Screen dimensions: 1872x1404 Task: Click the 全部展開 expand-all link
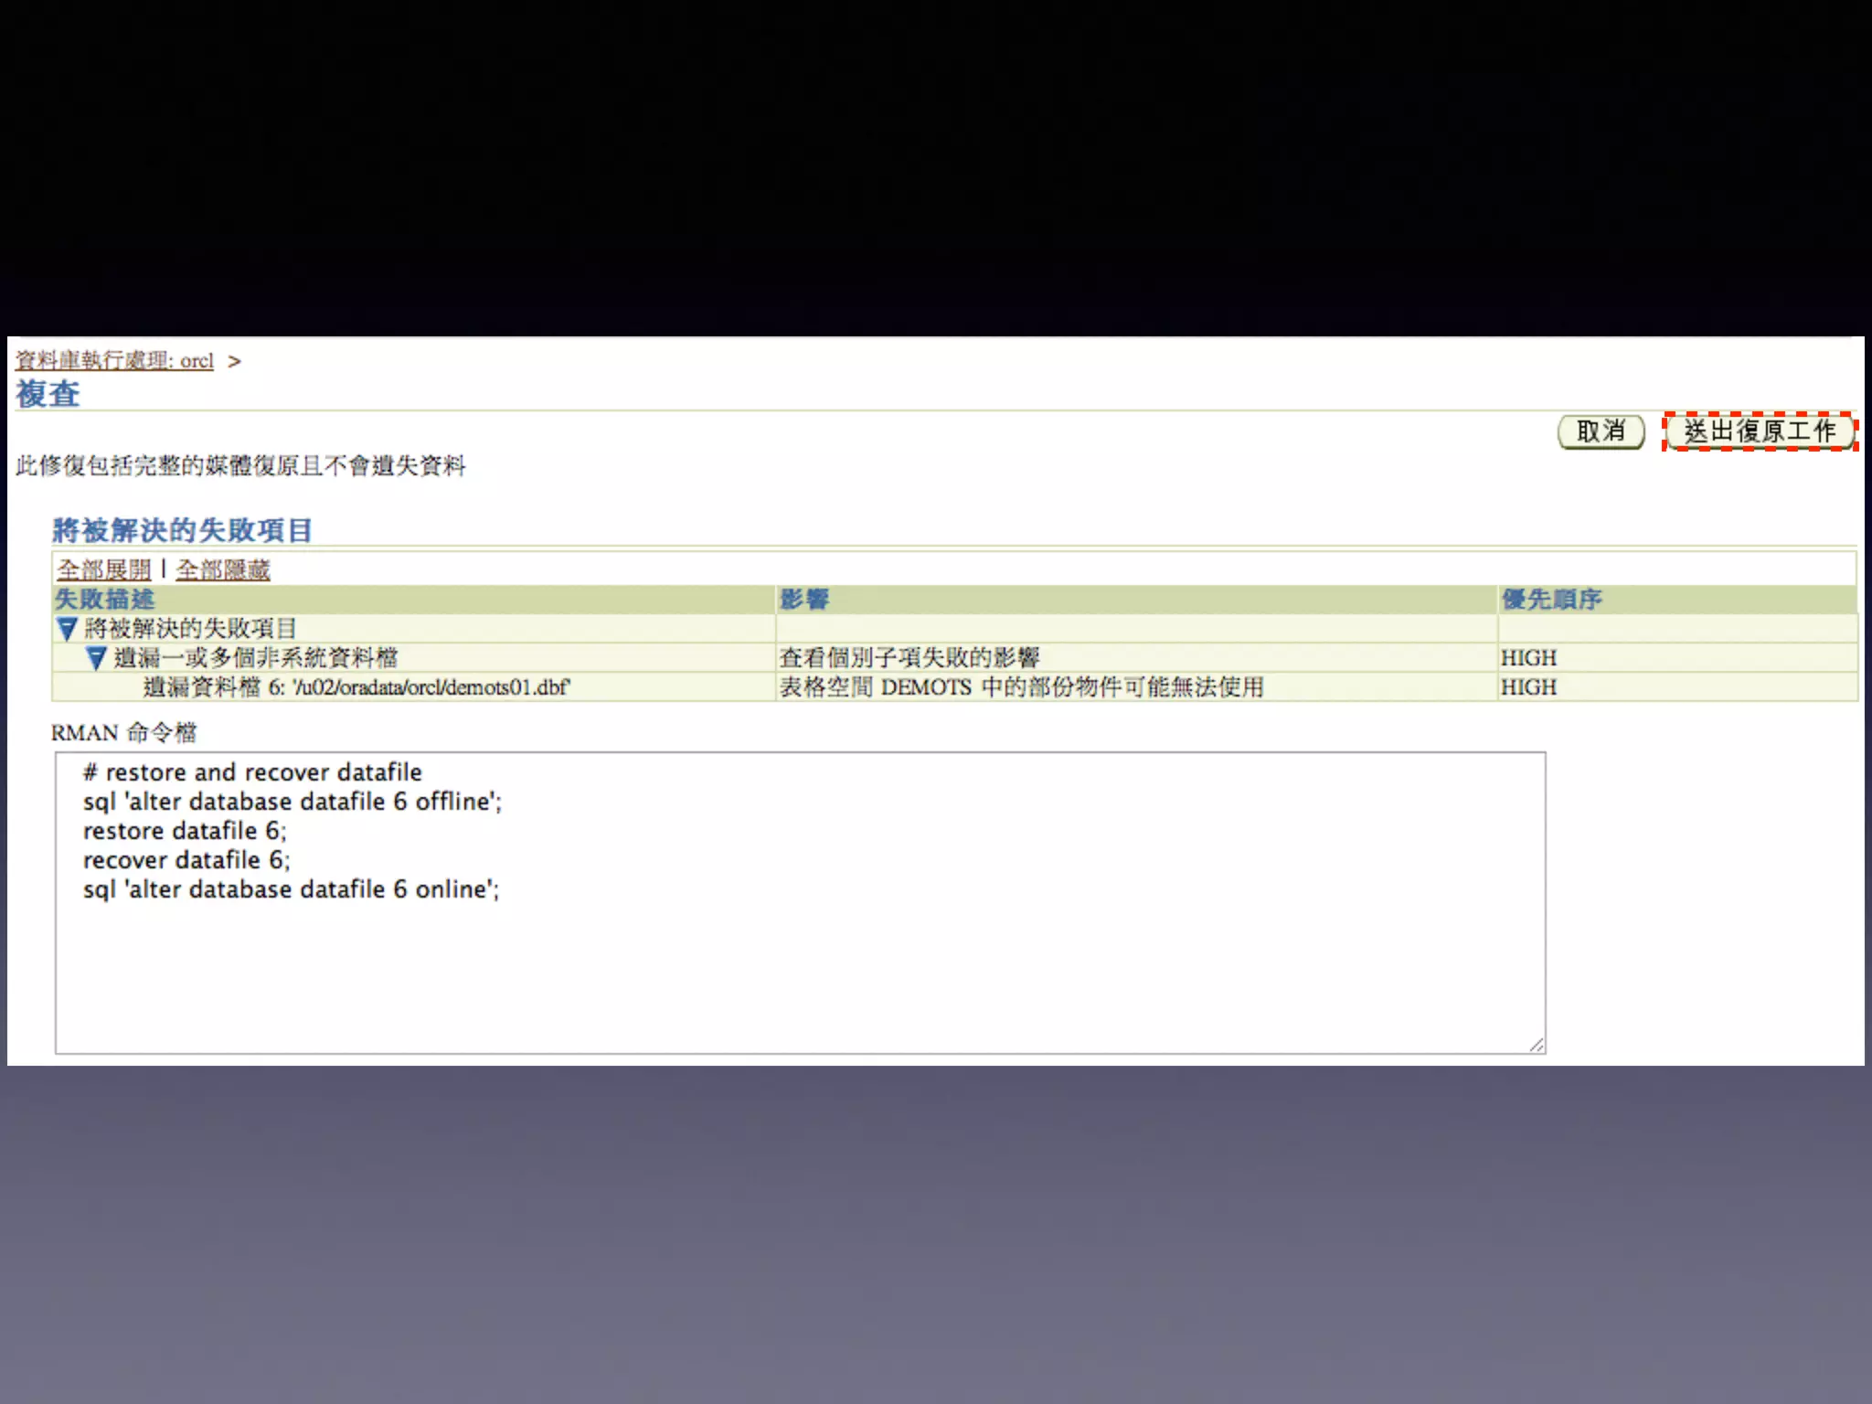pyautogui.click(x=104, y=570)
